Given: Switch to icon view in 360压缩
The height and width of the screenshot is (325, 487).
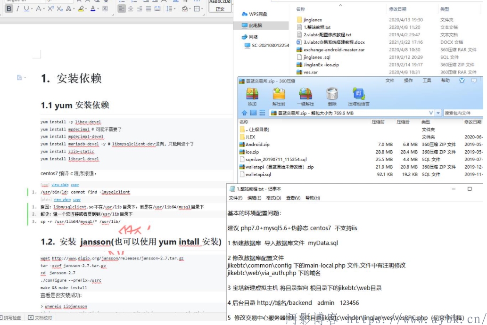Looking at the screenshot, I should tap(254, 113).
